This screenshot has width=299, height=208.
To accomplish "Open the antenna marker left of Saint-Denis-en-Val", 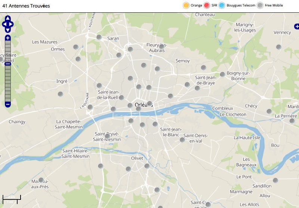I will coord(182,140).
